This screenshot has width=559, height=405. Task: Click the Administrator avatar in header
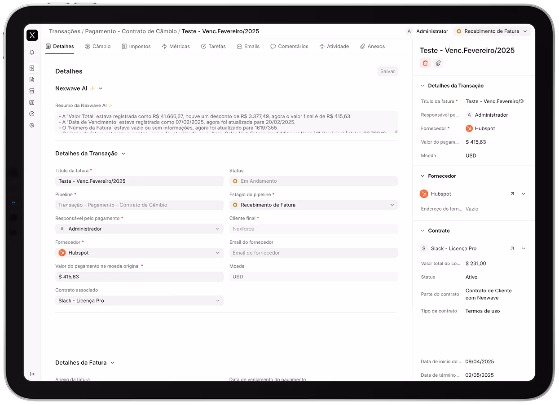click(409, 31)
